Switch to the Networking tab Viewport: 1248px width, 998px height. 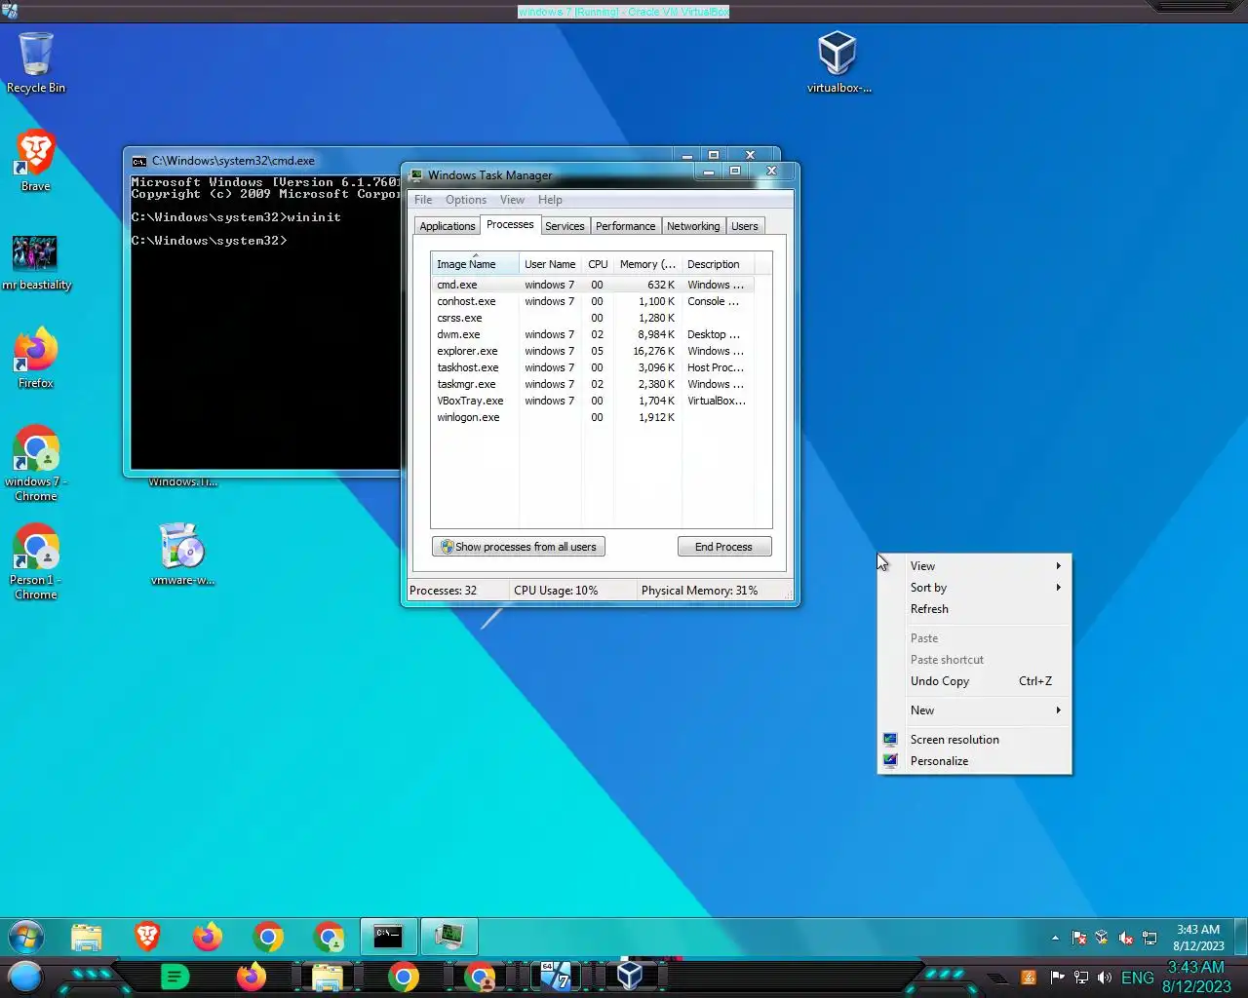click(x=693, y=226)
